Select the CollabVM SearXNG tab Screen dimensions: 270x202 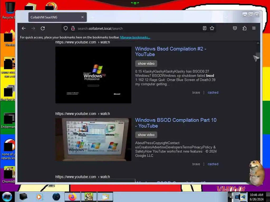click(57, 17)
